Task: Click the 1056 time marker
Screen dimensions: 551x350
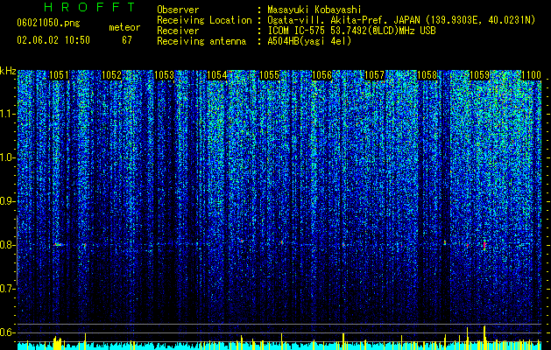Action: point(321,75)
